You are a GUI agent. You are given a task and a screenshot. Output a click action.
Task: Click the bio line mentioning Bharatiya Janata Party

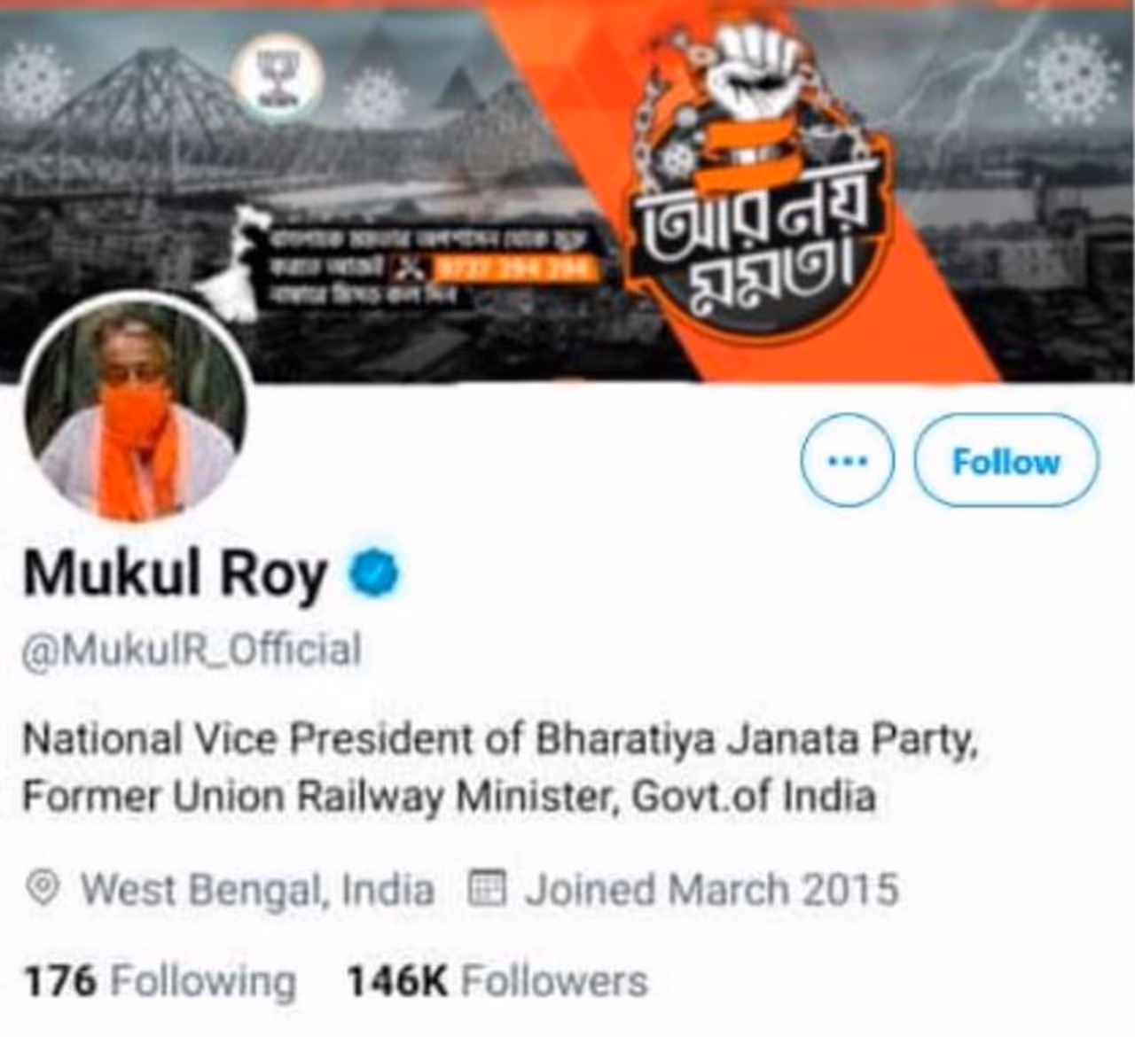(499, 739)
